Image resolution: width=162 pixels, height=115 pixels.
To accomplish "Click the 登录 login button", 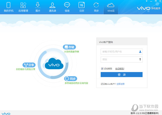I will [x=122, y=75].
